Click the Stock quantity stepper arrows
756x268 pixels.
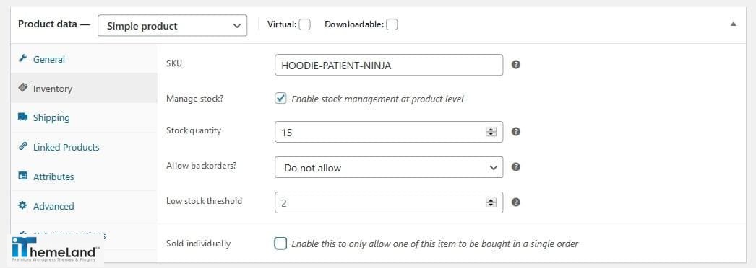(x=491, y=132)
